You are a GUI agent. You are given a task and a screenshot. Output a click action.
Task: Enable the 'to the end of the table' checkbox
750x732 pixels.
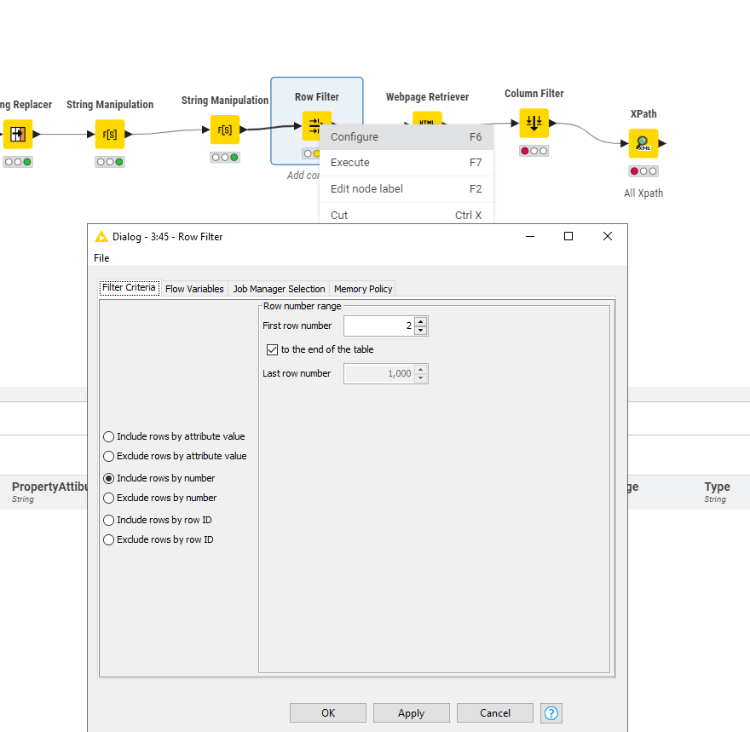point(272,349)
